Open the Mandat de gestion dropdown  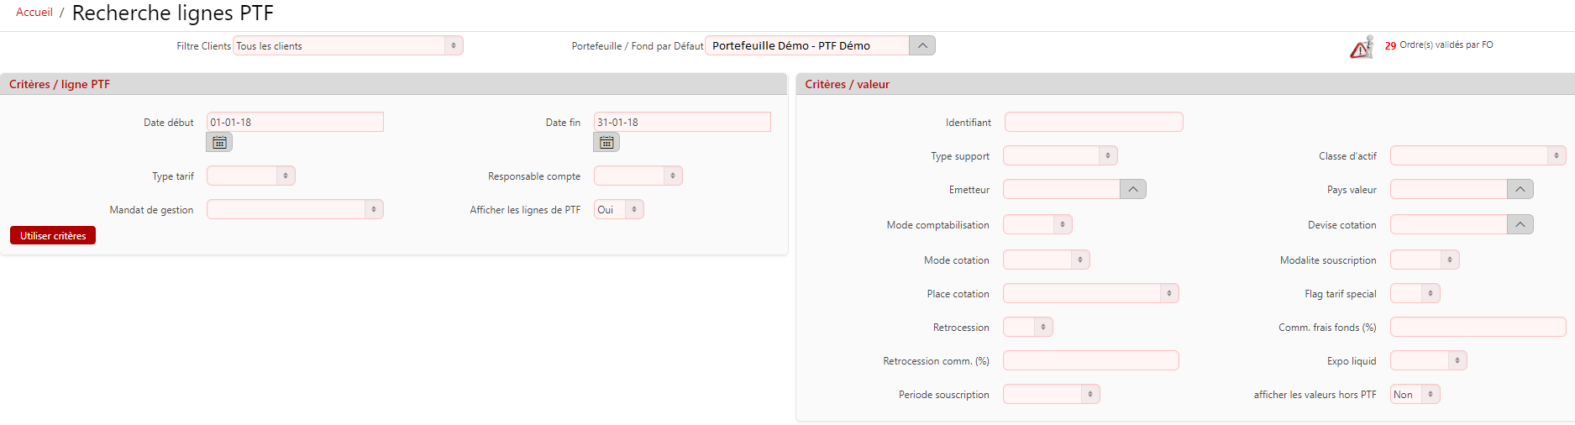pos(295,210)
